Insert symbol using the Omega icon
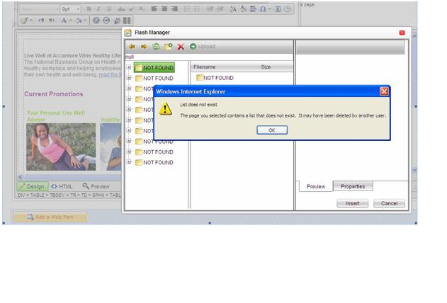This screenshot has height=303, width=447. point(263,9)
